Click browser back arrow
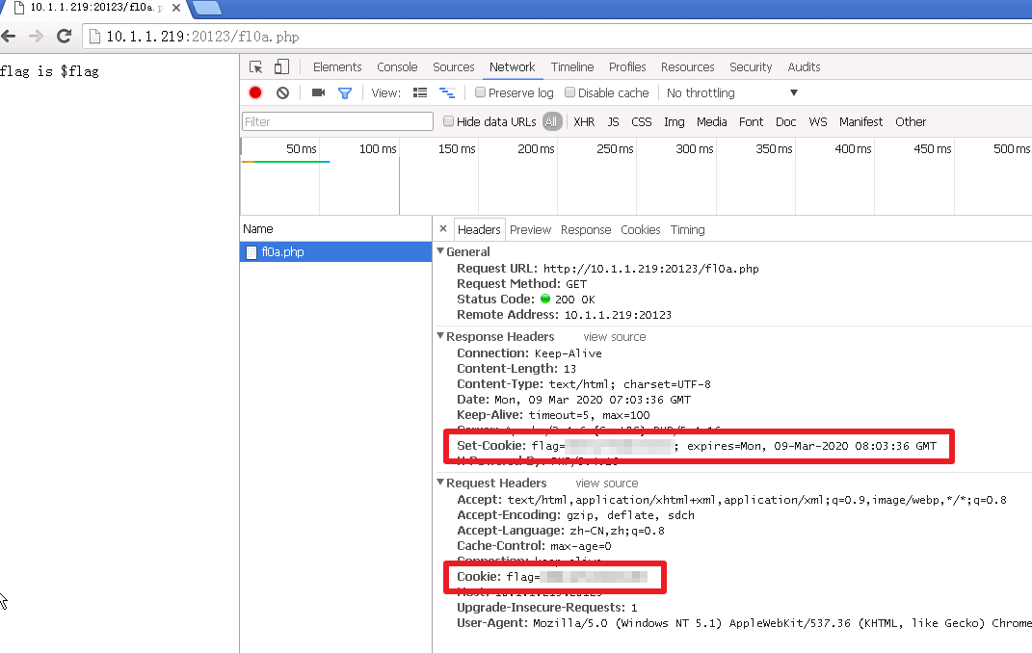1032x653 pixels. [9, 37]
